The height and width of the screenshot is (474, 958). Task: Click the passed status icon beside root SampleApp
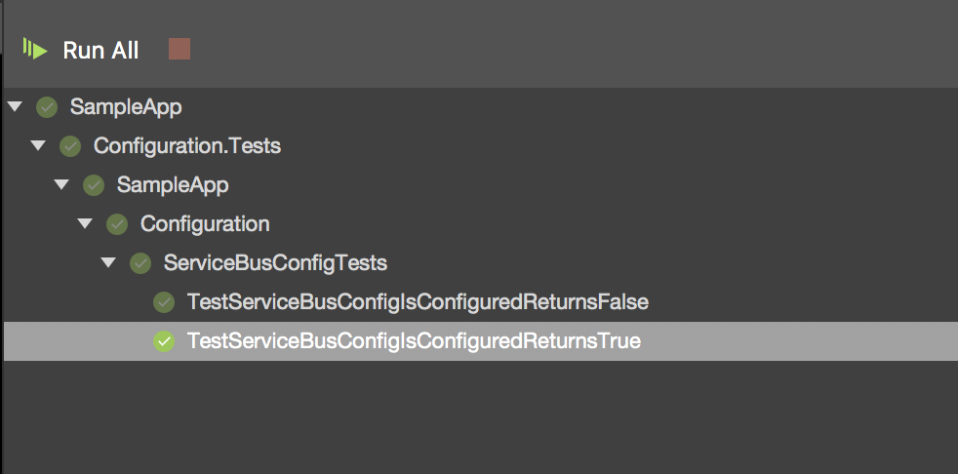tap(47, 107)
